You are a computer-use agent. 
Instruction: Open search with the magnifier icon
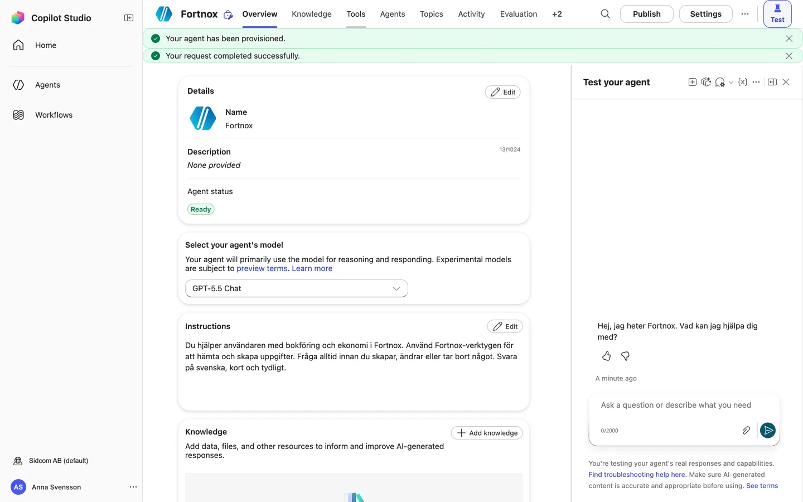pos(605,14)
